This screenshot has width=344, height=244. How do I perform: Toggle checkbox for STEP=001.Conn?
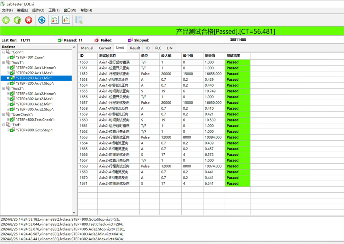(12, 57)
